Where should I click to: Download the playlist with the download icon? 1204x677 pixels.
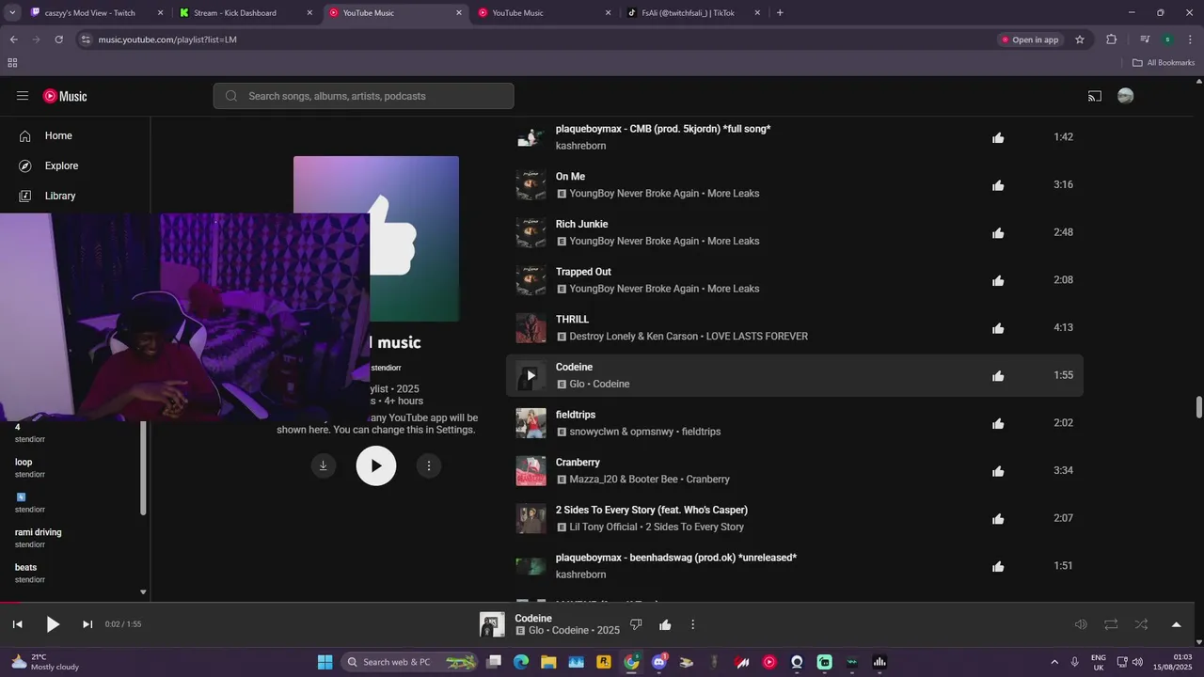point(323,465)
